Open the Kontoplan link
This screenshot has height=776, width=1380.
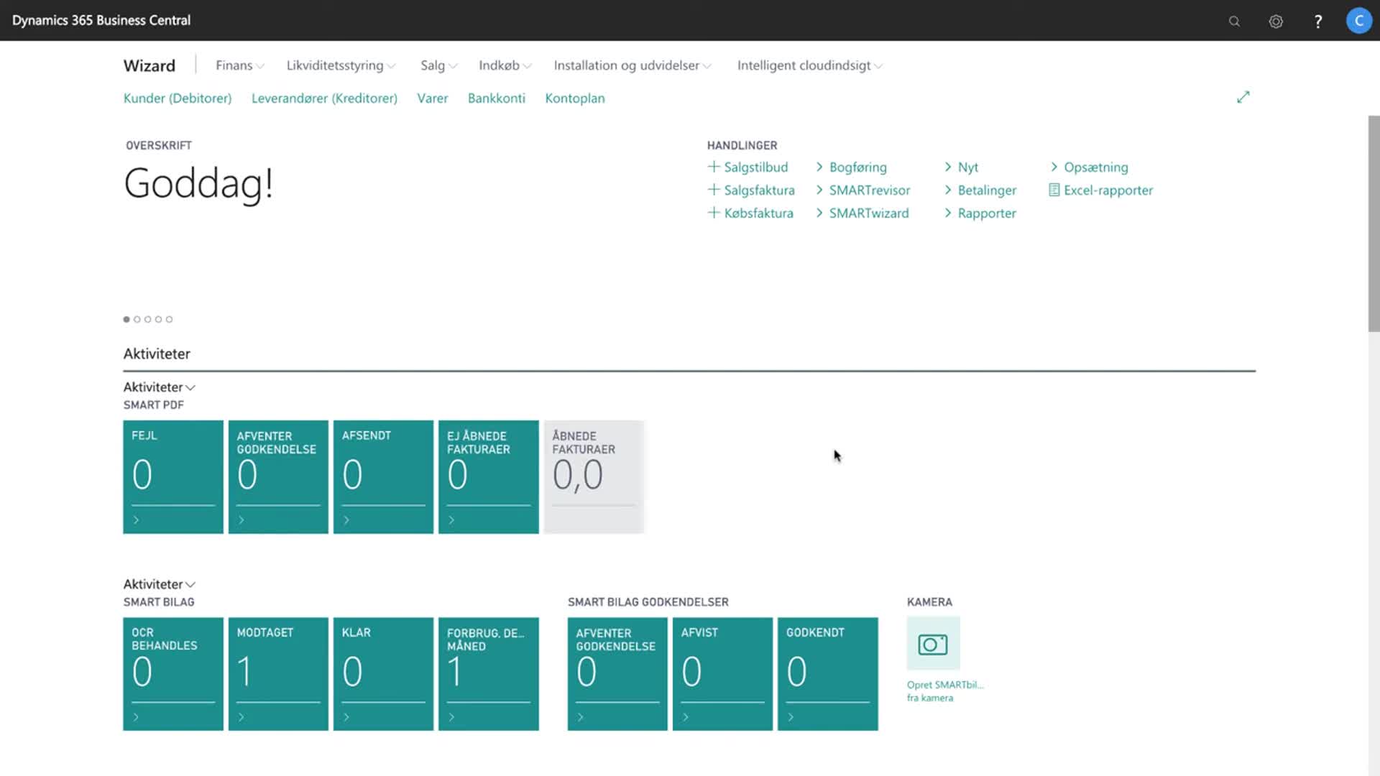575,98
